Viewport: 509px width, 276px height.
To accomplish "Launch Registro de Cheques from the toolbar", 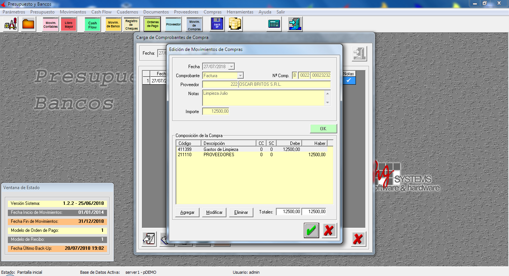I will click(131, 24).
